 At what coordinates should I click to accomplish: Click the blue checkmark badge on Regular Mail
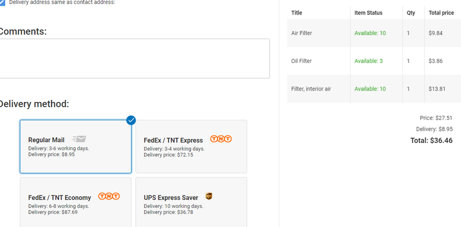(131, 120)
